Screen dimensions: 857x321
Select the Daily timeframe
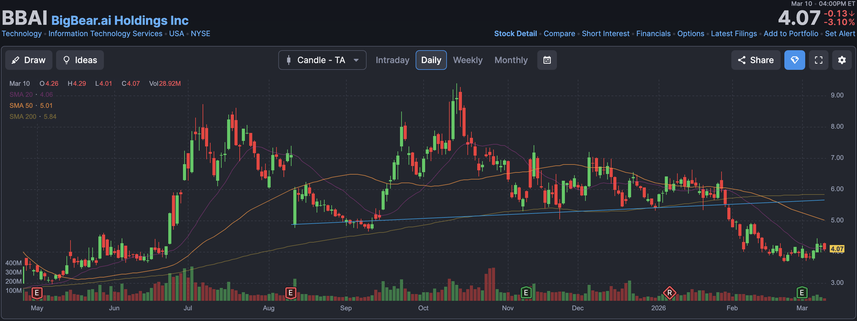point(431,60)
